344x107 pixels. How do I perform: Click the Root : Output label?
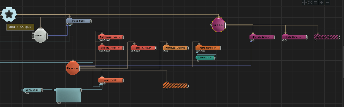point(20,27)
